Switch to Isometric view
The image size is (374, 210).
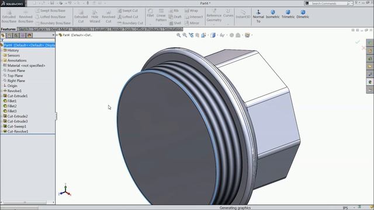(x=273, y=14)
